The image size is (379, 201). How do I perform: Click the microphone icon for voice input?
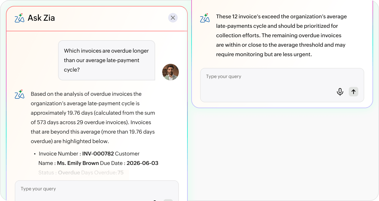pos(340,92)
